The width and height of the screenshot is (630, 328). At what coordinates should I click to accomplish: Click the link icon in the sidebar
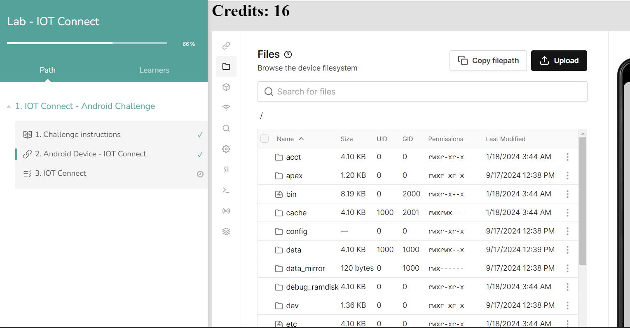click(226, 46)
